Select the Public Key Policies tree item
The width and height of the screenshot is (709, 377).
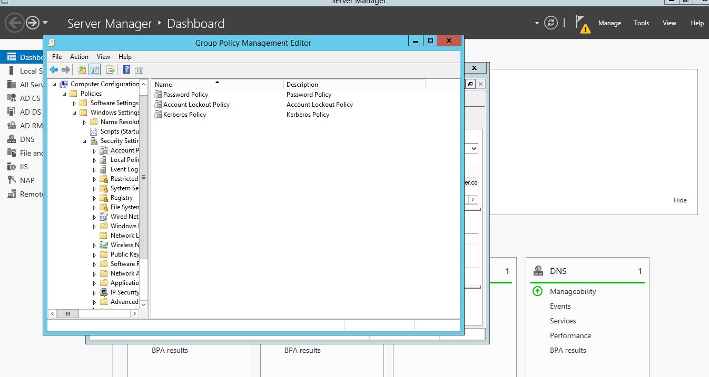tap(125, 254)
